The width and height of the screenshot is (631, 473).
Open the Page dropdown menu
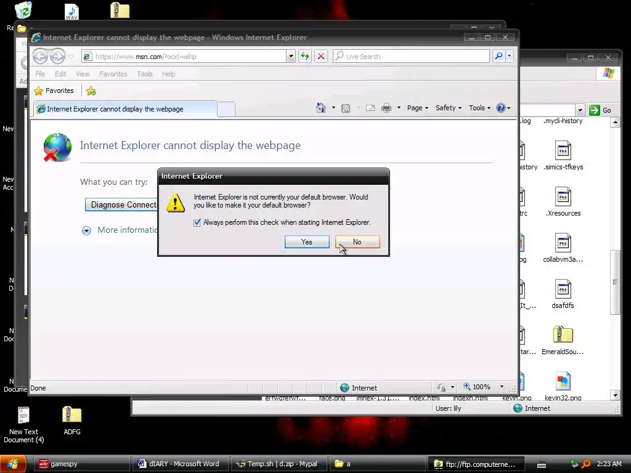pyautogui.click(x=417, y=108)
